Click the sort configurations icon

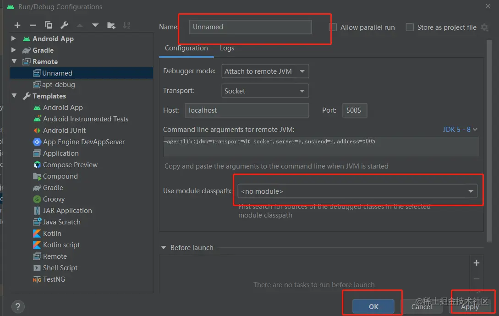126,26
